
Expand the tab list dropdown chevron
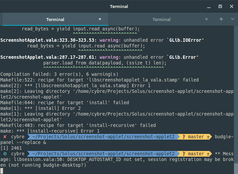click(233, 19)
